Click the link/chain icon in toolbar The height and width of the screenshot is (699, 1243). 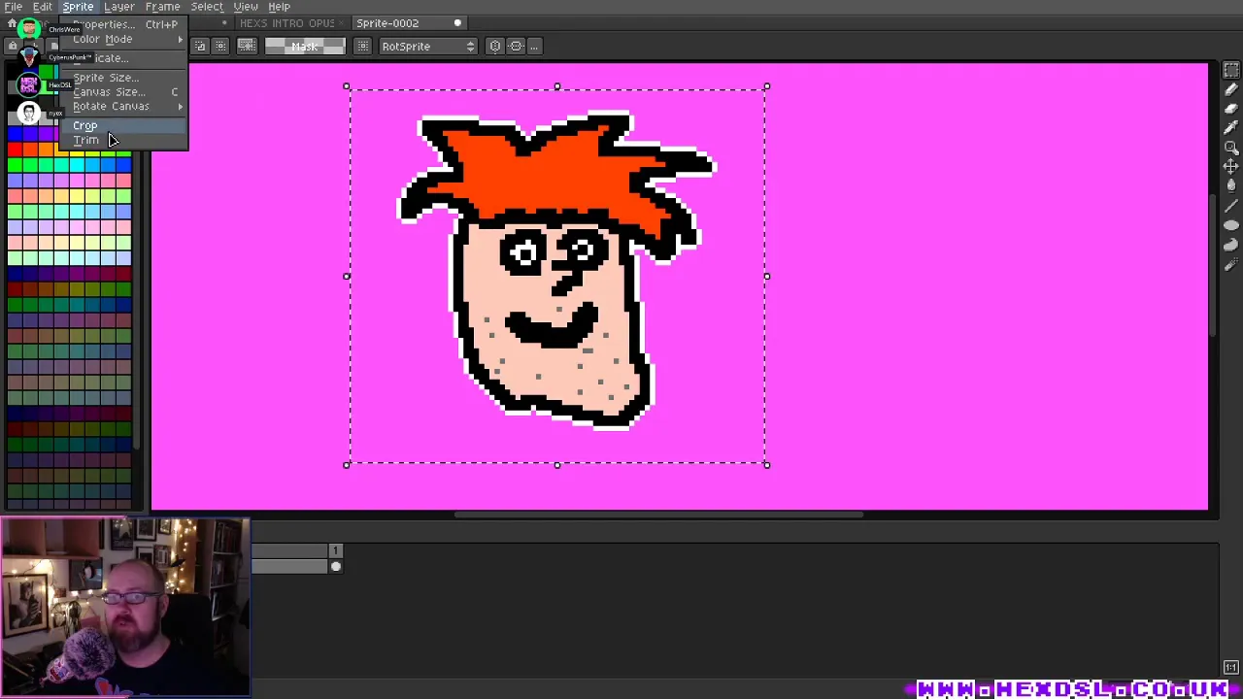tap(517, 46)
